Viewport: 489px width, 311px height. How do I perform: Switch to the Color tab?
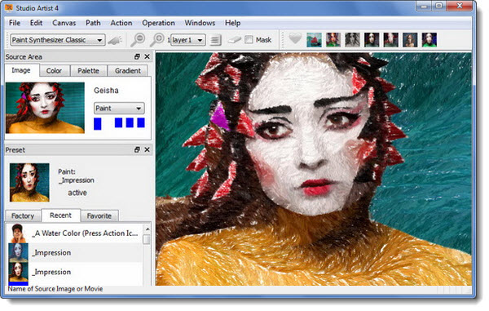pyautogui.click(x=54, y=71)
